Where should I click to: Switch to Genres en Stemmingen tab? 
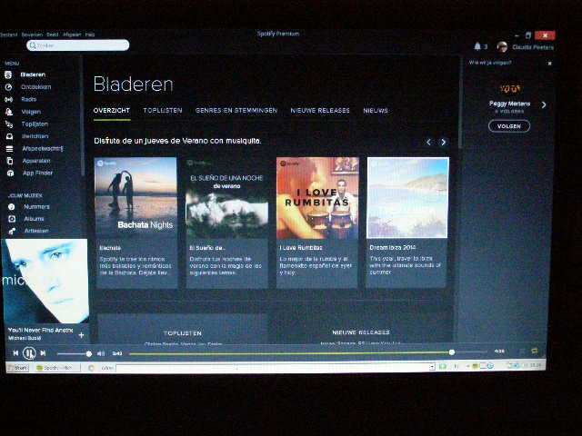(x=236, y=111)
